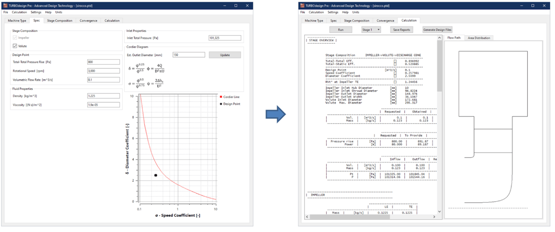The image size is (555, 232).
Task: Click the Generate Design Files button
Action: coord(437,30)
